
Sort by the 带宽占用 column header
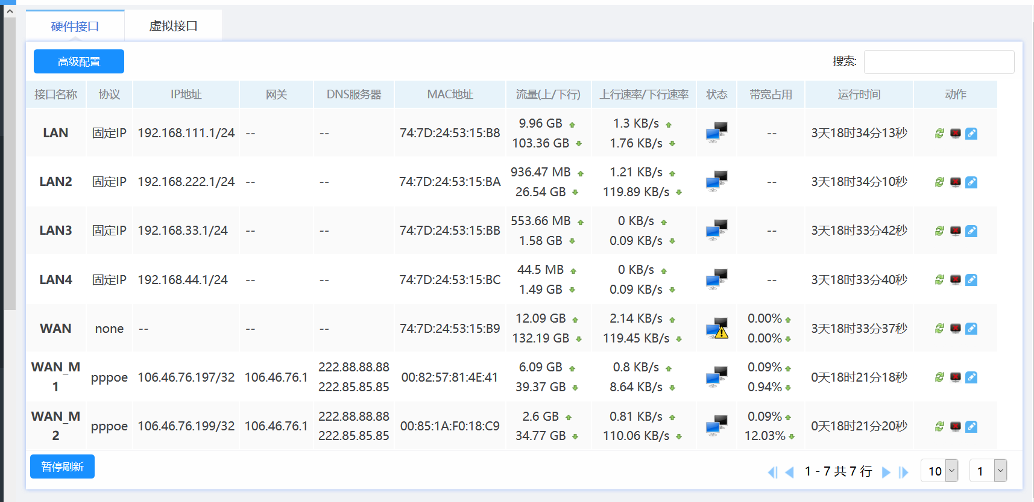point(771,95)
